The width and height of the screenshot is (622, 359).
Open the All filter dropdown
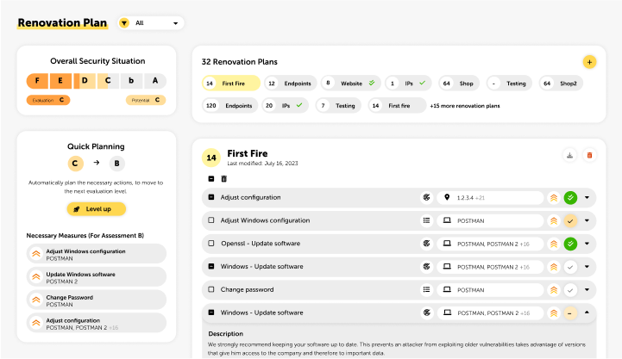tap(151, 23)
